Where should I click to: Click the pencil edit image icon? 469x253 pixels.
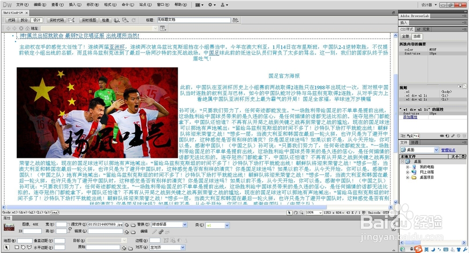(154, 232)
